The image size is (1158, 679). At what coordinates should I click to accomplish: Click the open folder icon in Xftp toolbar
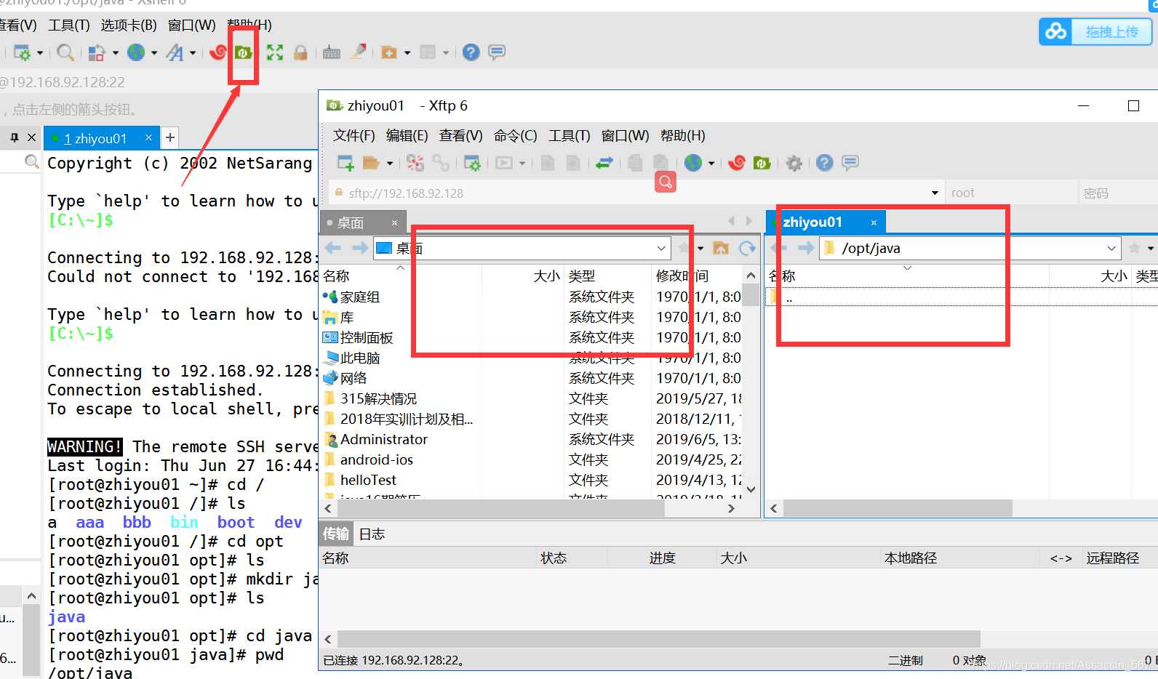pos(371,163)
